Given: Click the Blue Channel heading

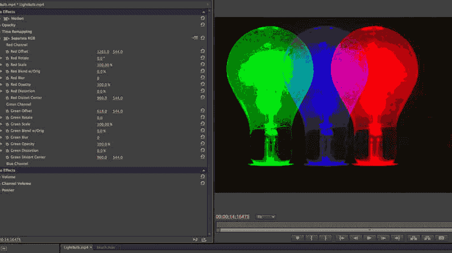Looking at the screenshot, I should coord(17,163).
